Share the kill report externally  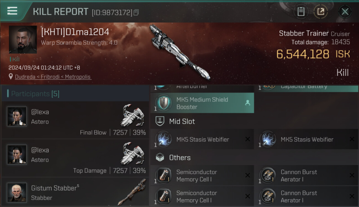tap(321, 12)
